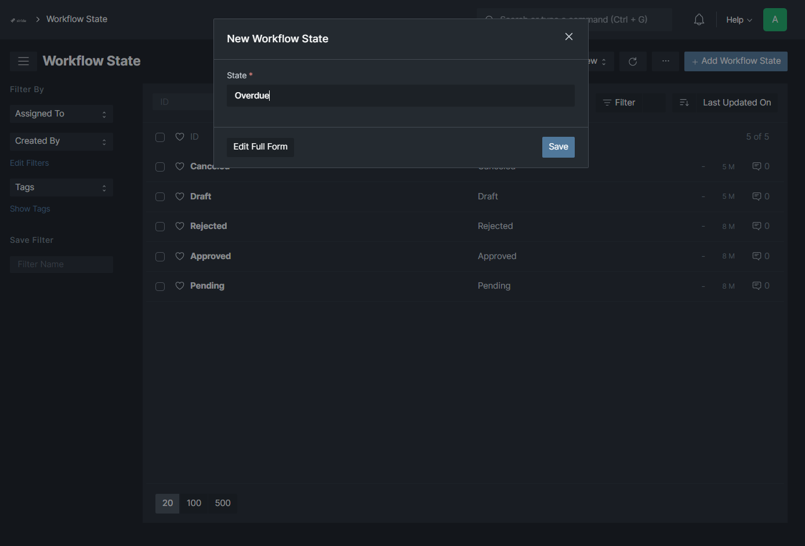Open the Edit Filters link
This screenshot has height=546, width=805.
click(30, 163)
